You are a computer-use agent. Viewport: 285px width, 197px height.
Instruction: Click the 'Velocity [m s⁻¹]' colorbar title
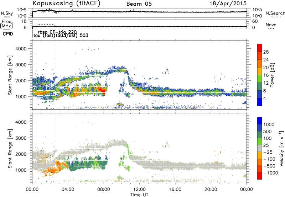[281, 148]
